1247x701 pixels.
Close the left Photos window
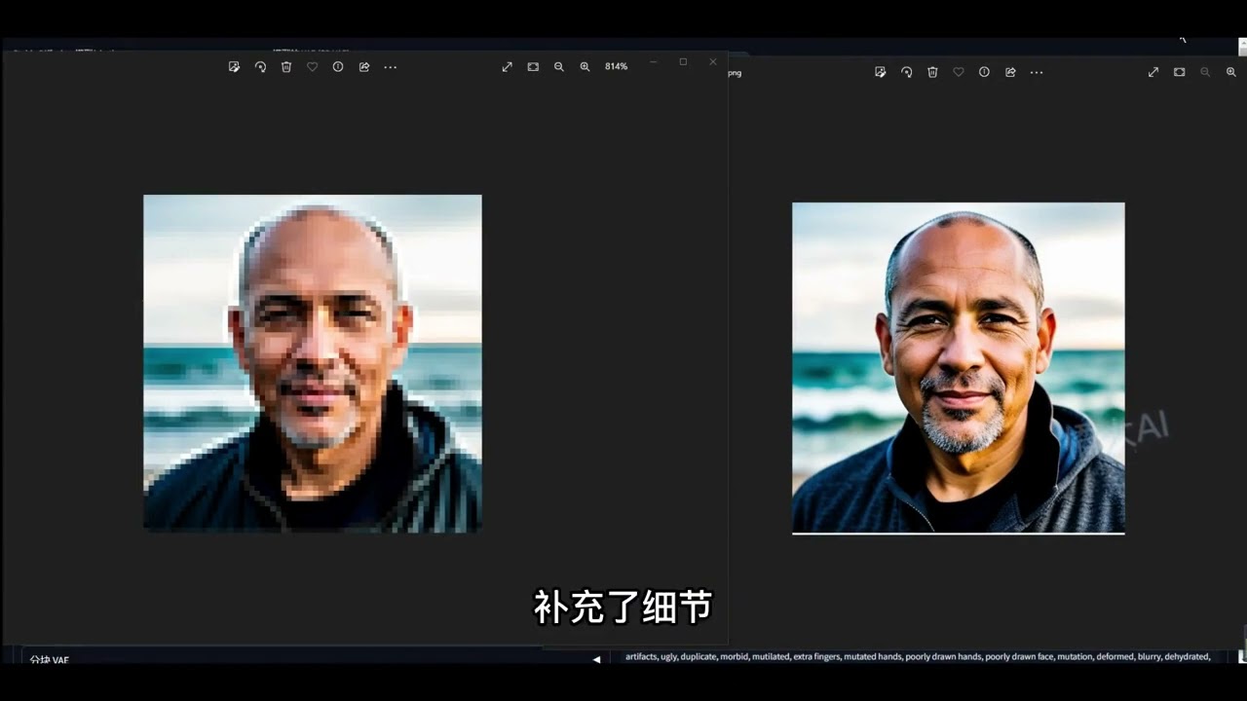[x=713, y=61]
